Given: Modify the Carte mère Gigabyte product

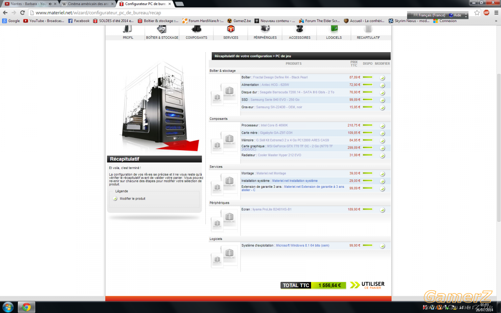Looking at the screenshot, I should tap(382, 133).
